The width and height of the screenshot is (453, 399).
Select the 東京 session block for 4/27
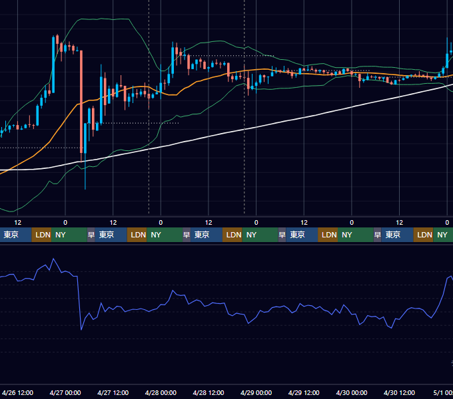111,235
